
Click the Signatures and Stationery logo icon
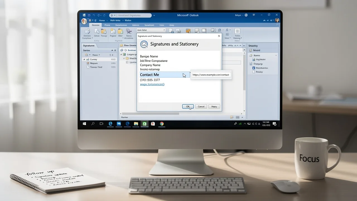144,44
